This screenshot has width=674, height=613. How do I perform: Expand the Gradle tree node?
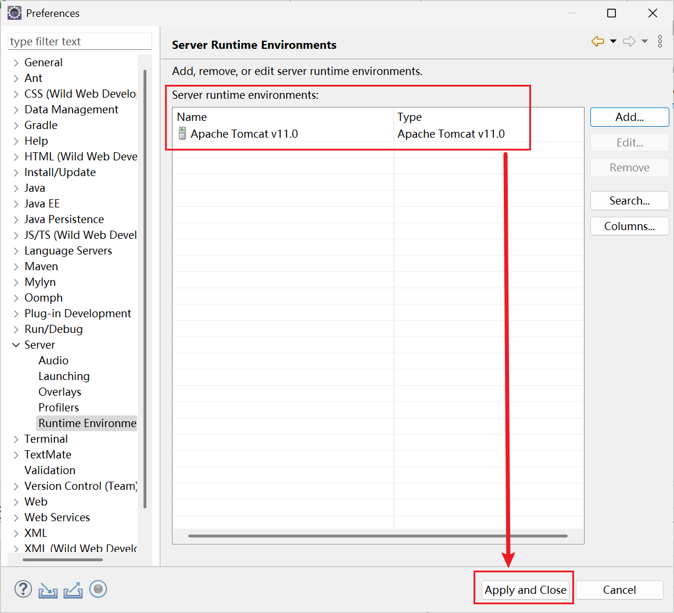[x=16, y=126]
